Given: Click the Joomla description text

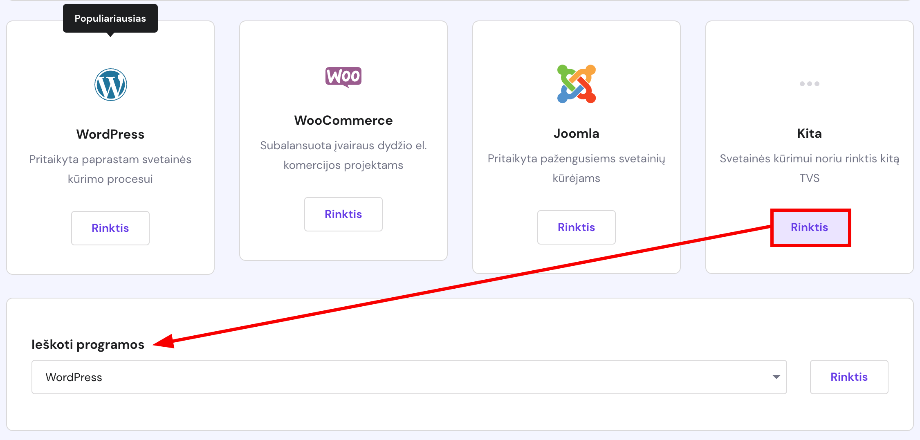Looking at the screenshot, I should tap(577, 168).
